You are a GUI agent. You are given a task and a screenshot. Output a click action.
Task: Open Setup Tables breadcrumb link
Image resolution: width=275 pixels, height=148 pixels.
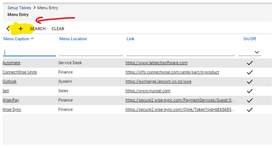tap(19, 8)
